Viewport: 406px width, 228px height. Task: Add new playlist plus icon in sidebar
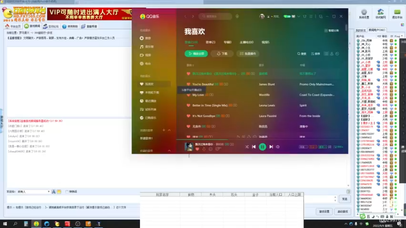pyautogui.click(x=163, y=130)
